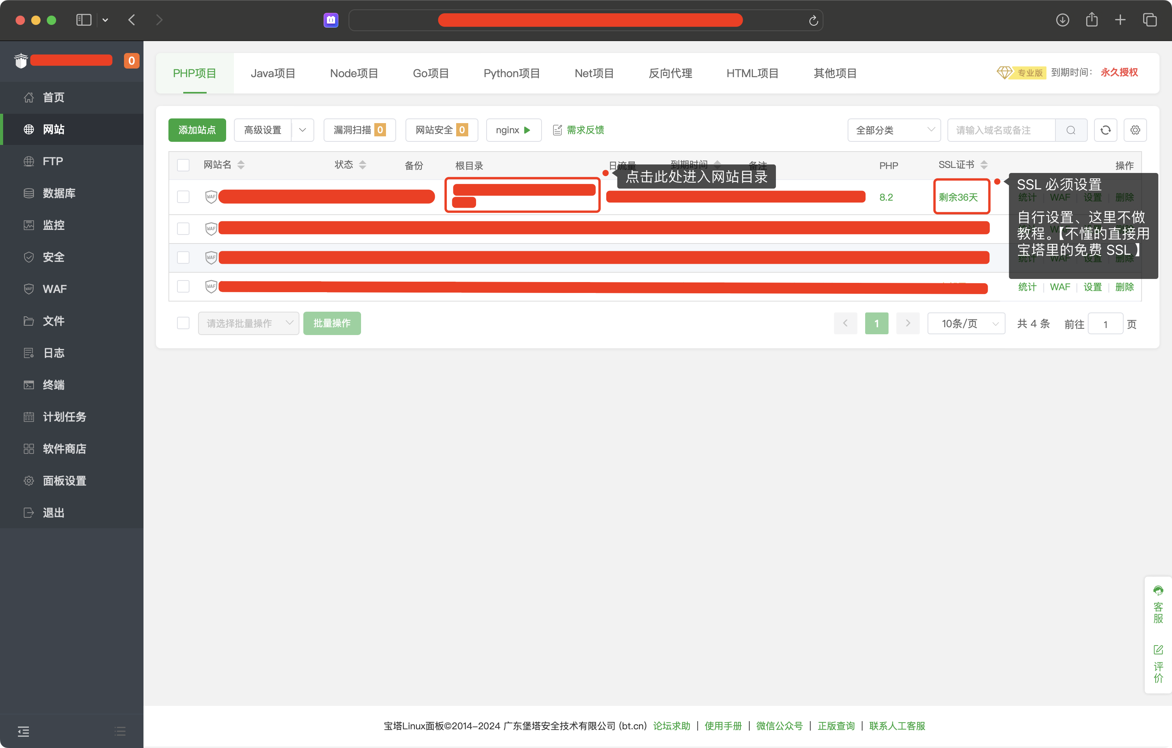The height and width of the screenshot is (748, 1172).
Task: Open table column settings gear icon
Action: tap(1135, 131)
